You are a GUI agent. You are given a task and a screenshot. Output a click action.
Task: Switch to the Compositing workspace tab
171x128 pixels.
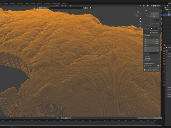(47, 4)
